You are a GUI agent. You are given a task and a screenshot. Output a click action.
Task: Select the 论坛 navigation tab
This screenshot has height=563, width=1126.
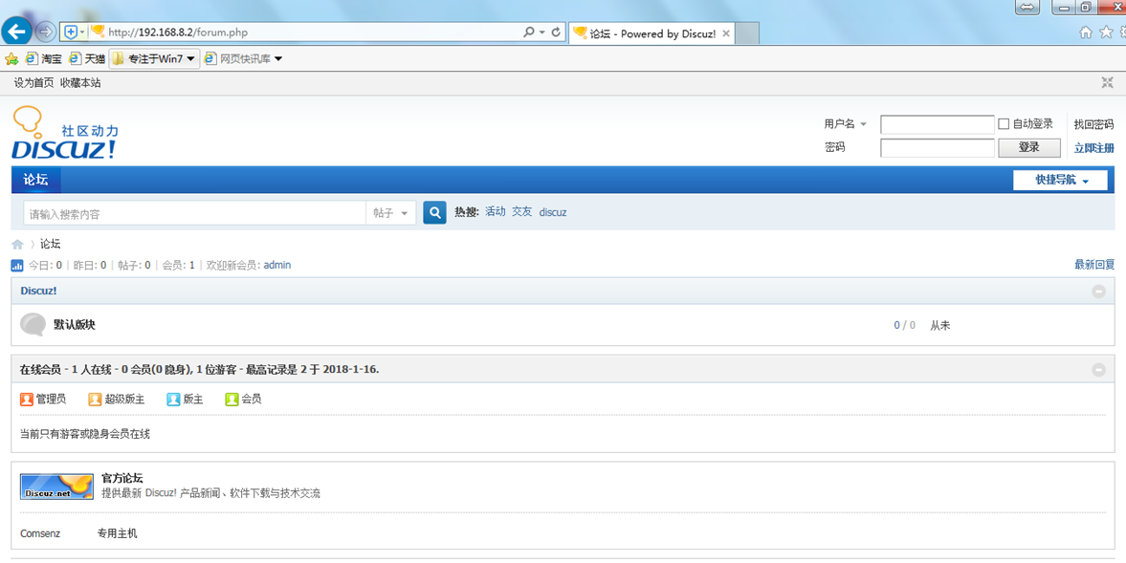(36, 180)
